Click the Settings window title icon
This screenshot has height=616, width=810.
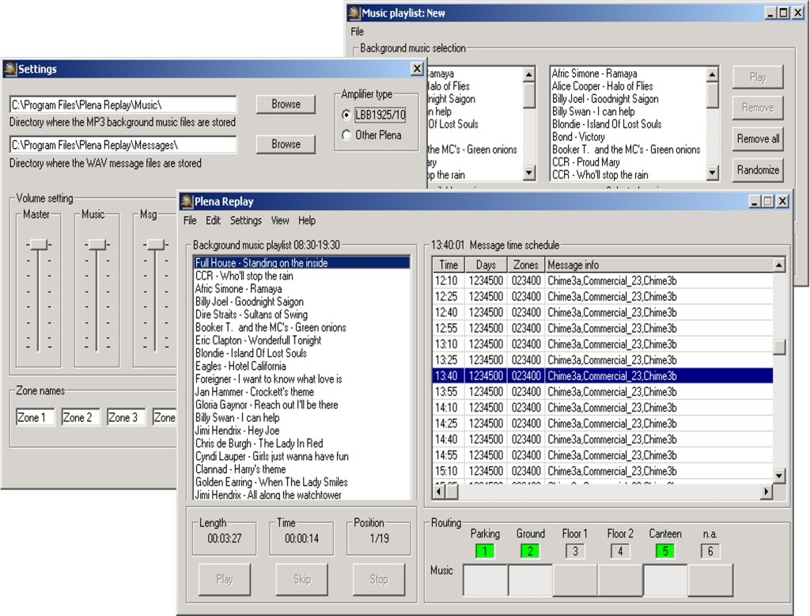10,69
